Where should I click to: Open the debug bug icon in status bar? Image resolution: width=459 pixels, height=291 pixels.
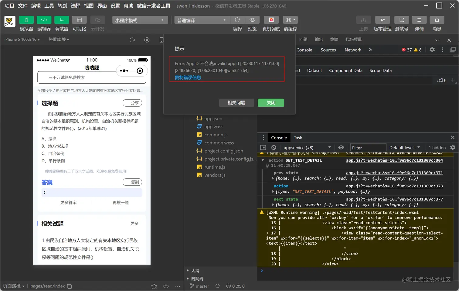154,286
